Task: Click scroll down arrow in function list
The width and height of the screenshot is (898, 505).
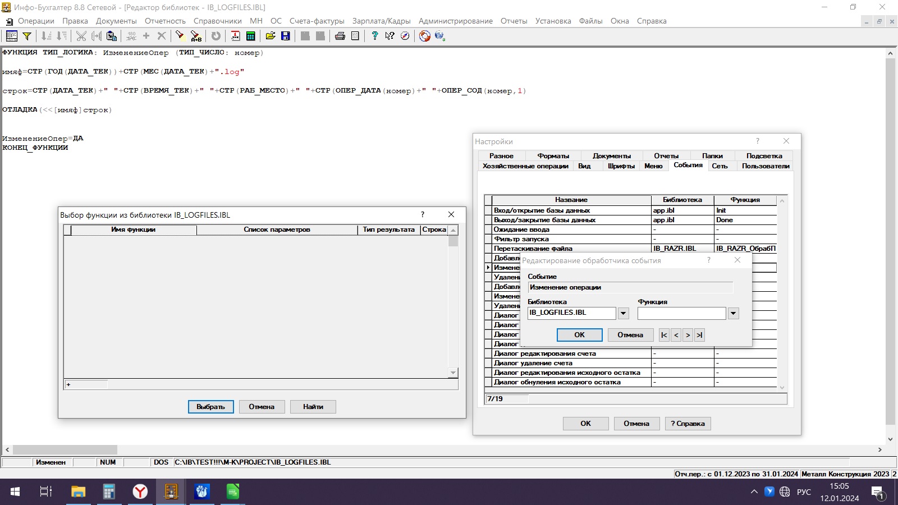Action: click(x=453, y=373)
